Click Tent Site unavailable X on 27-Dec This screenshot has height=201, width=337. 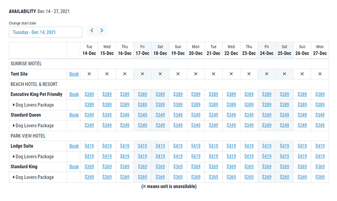pos(319,74)
